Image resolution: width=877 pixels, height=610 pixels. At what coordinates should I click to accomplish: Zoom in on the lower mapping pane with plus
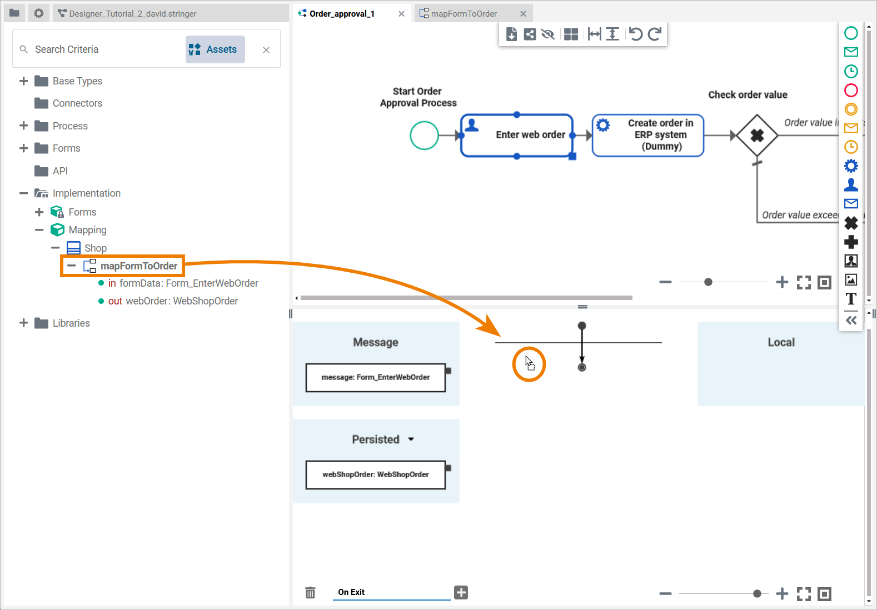click(782, 594)
